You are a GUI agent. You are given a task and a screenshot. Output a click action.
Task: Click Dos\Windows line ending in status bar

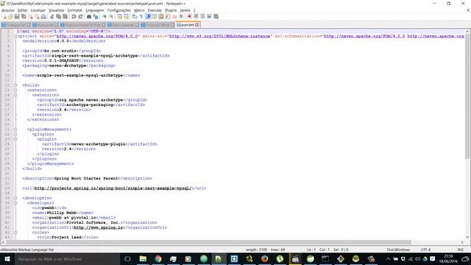[398, 250]
